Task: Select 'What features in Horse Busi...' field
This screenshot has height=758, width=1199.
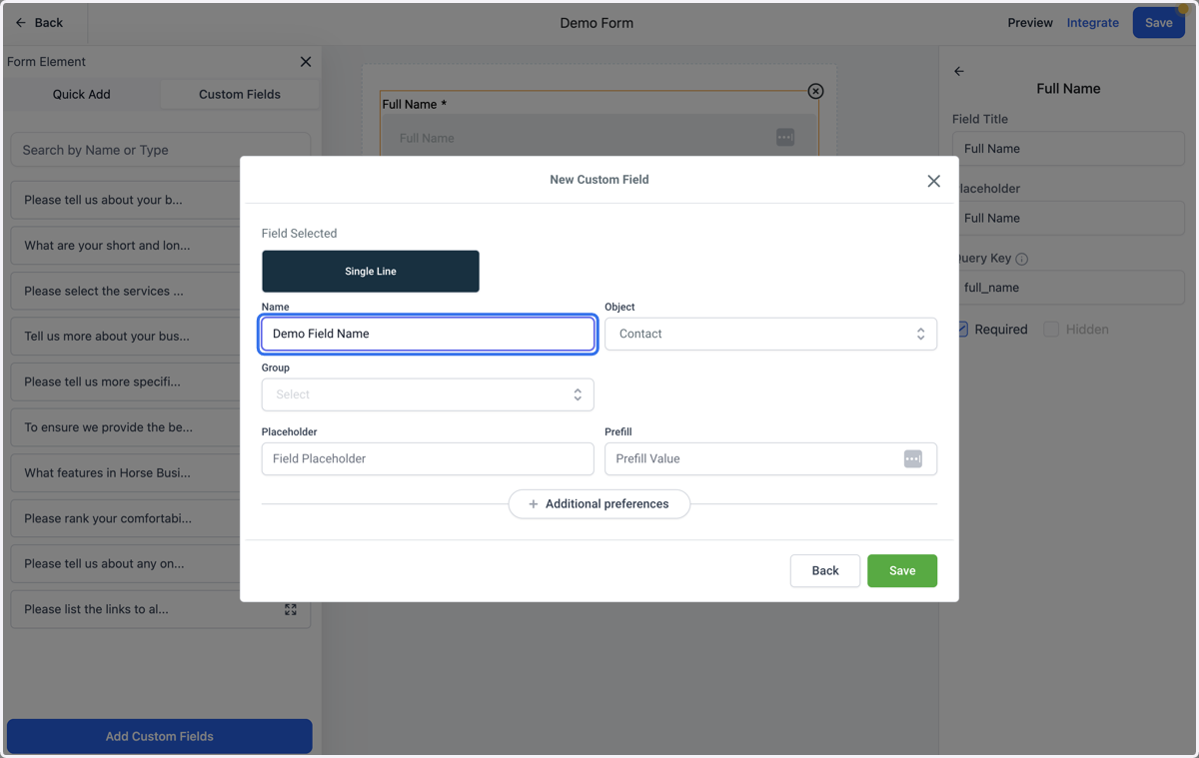Action: [161, 473]
